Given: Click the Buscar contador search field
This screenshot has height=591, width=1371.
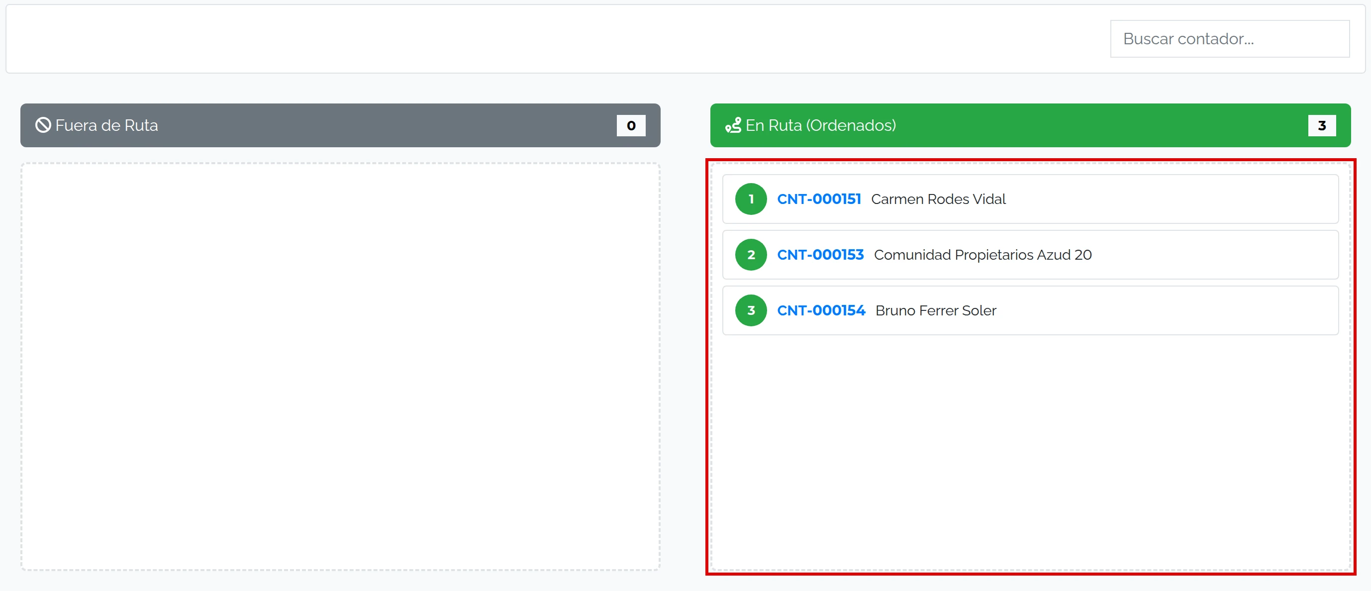Looking at the screenshot, I should (x=1229, y=39).
